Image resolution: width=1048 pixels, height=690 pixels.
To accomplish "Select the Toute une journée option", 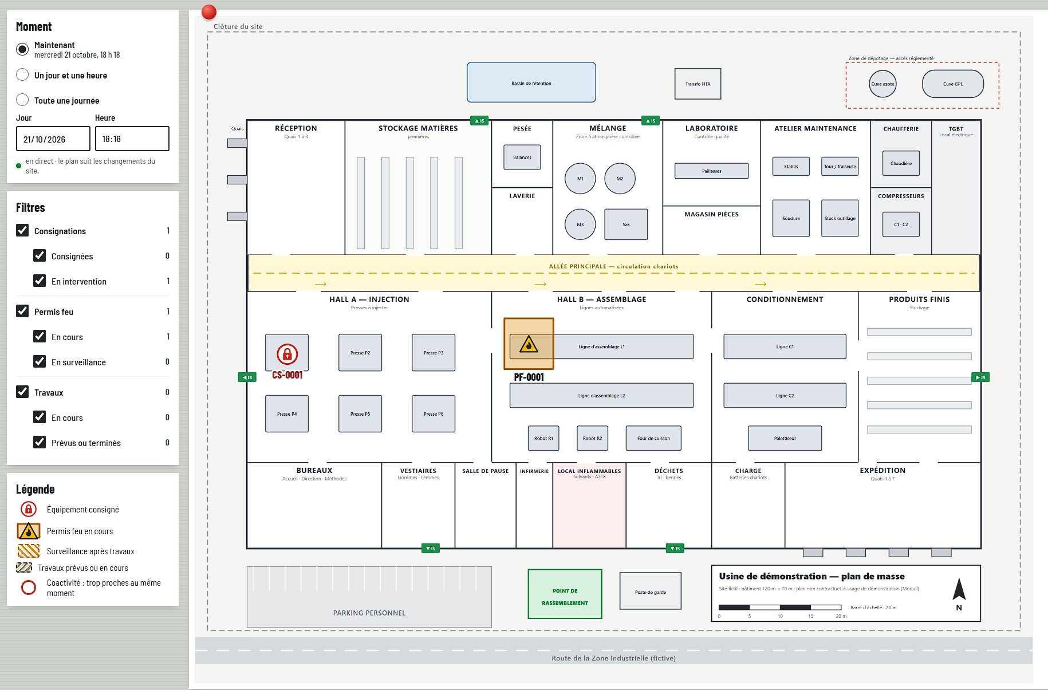I will 22,100.
